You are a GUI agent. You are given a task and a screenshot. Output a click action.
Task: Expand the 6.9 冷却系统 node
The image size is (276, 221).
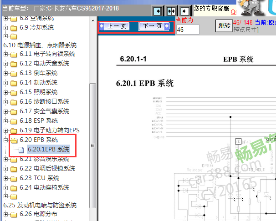(5, 28)
